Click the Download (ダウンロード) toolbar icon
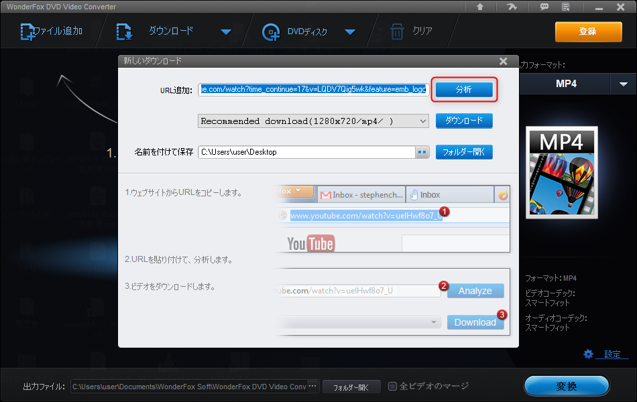 (x=124, y=31)
